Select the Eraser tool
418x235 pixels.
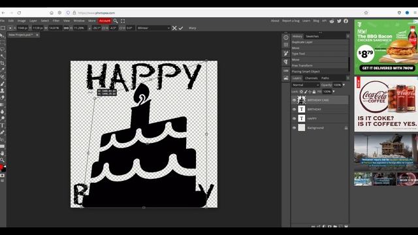click(x=3, y=97)
